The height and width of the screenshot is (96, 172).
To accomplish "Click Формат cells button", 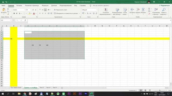I will tap(143, 11).
